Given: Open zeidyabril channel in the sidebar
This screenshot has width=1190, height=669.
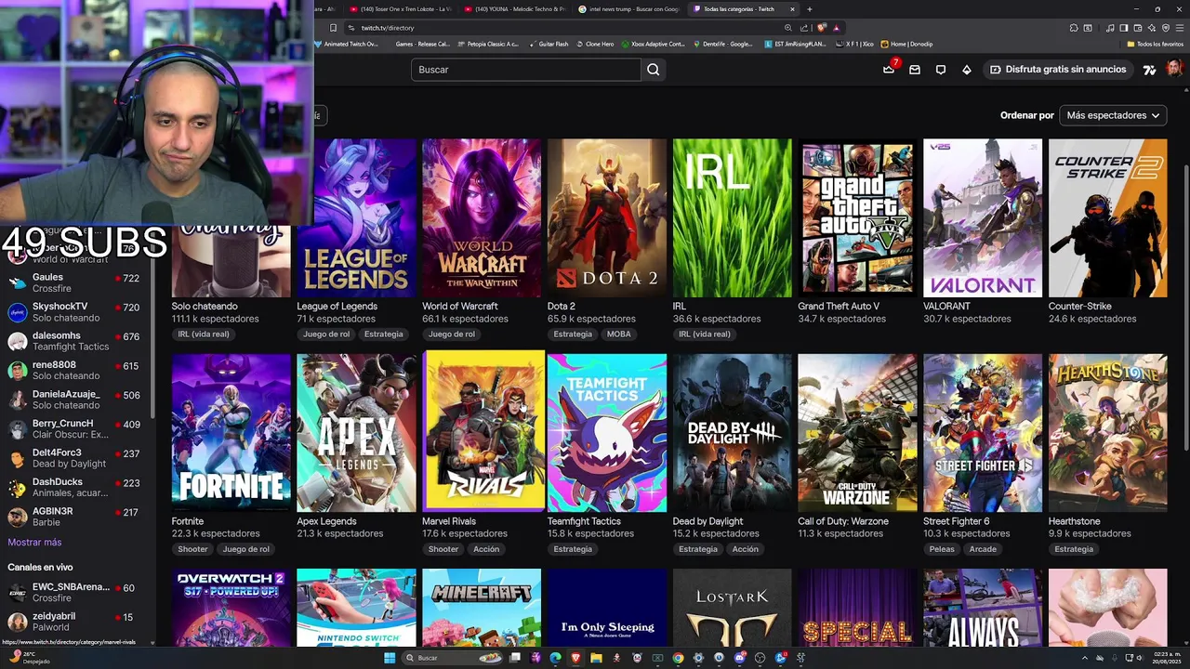Looking at the screenshot, I should pos(74,622).
